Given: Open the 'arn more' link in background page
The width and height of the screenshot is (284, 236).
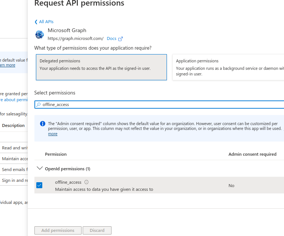Looking at the screenshot, I should pyautogui.click(x=7, y=65).
